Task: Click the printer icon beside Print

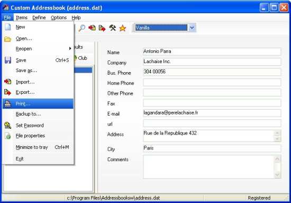Action: point(8,104)
